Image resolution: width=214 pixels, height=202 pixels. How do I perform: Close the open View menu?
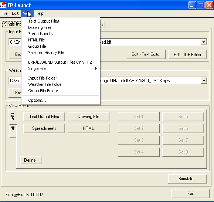coord(27,13)
